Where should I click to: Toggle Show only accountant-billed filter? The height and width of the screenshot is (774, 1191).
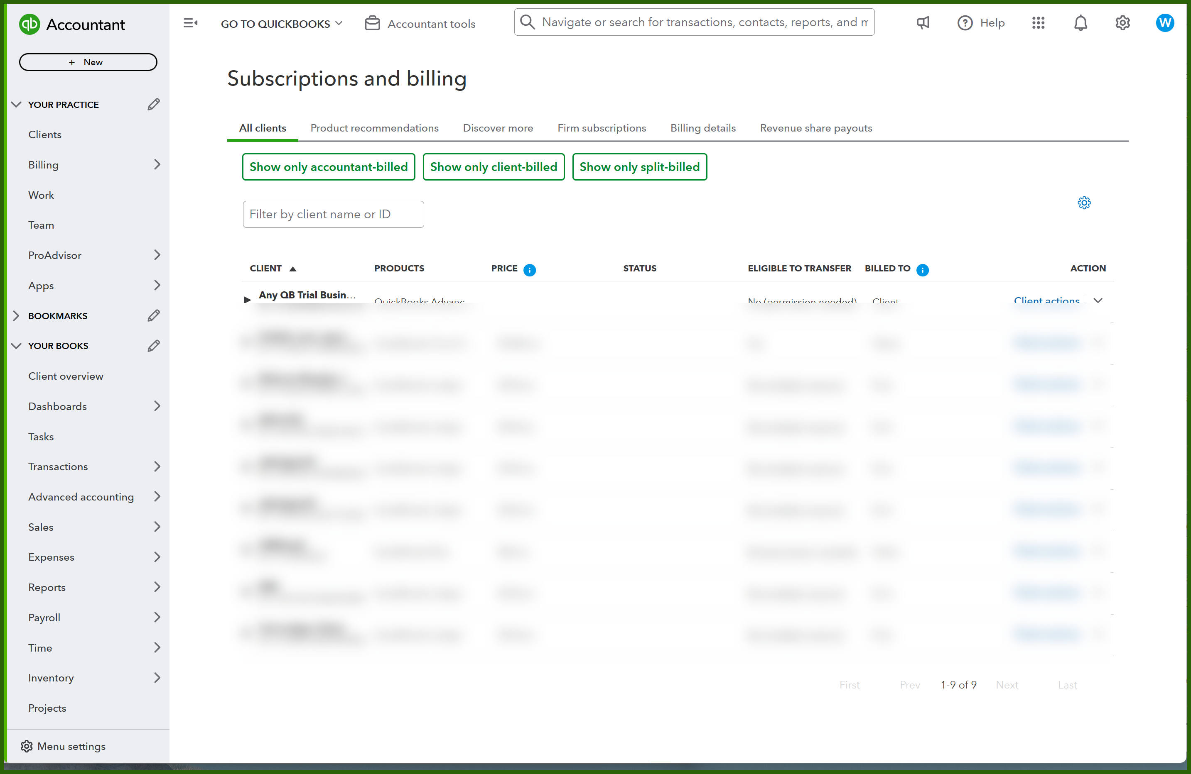pyautogui.click(x=328, y=167)
